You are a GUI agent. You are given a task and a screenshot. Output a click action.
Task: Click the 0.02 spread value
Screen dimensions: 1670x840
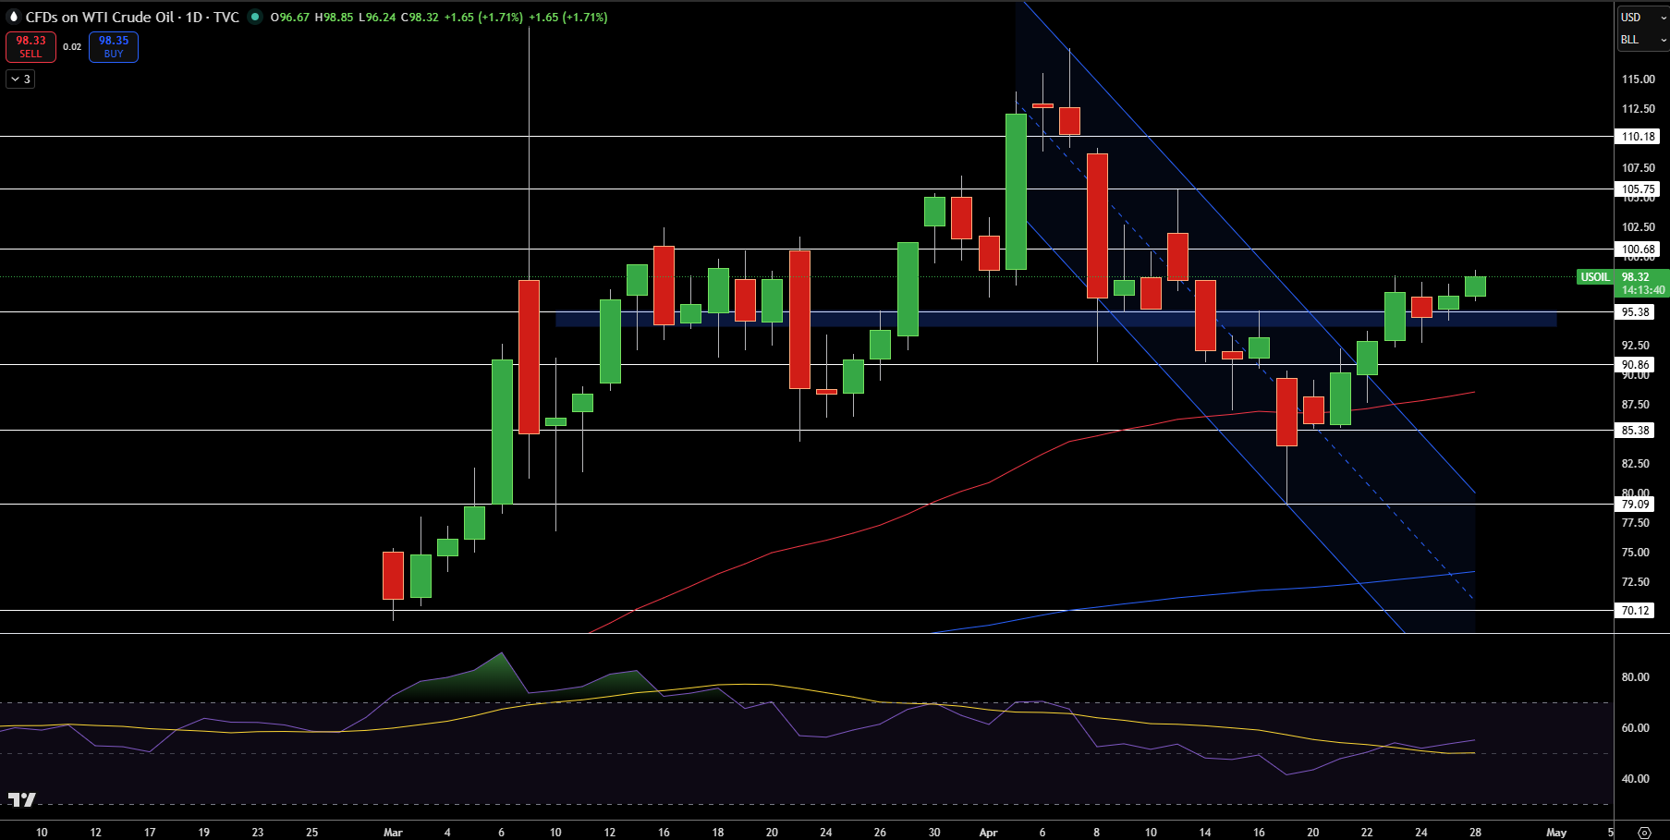(x=72, y=46)
